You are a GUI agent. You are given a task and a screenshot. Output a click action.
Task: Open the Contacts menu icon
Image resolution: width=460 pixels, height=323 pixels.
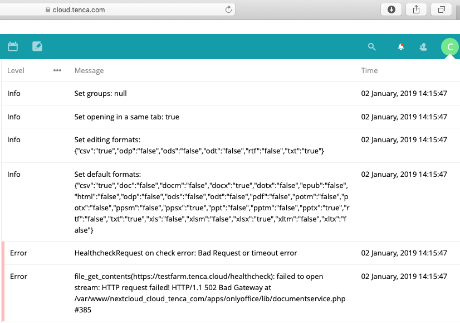click(x=423, y=47)
